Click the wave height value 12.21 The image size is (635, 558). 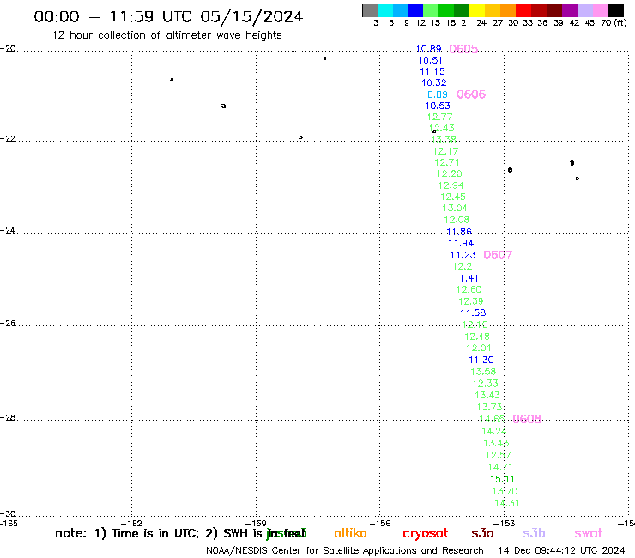click(x=464, y=267)
